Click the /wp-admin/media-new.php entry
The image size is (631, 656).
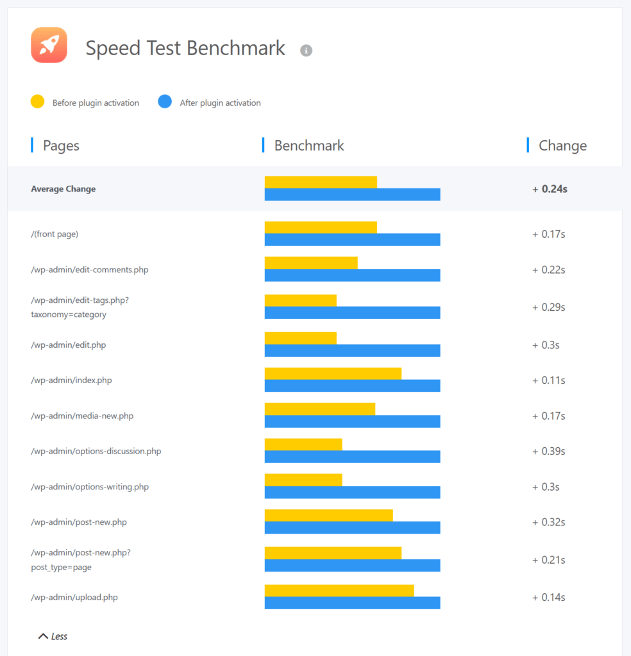(x=82, y=416)
